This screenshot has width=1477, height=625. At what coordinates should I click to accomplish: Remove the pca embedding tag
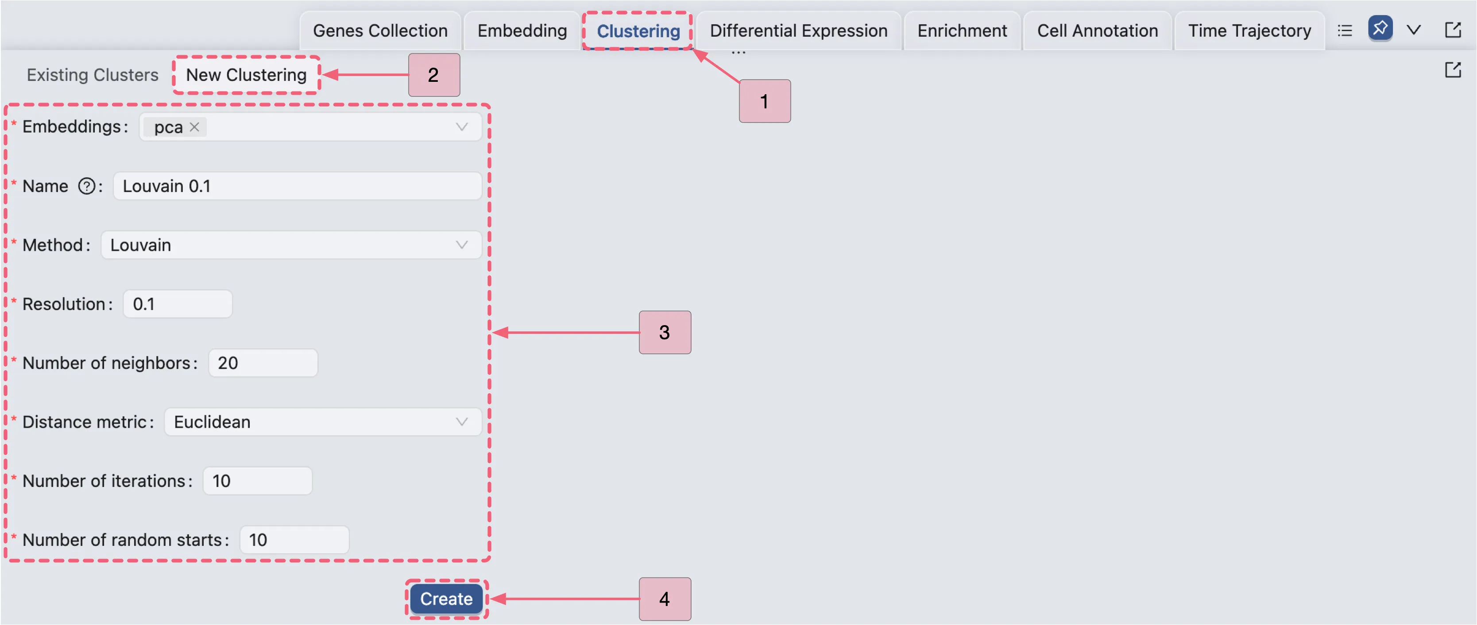194,127
